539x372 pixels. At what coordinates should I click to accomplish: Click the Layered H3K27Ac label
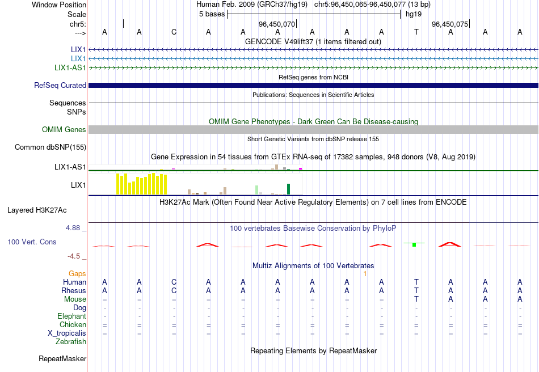tap(37, 210)
